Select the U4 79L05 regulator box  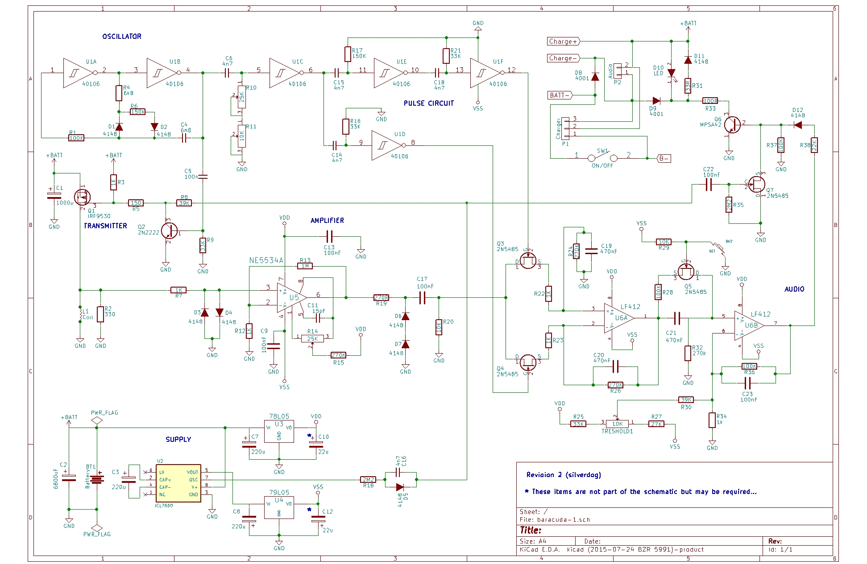pyautogui.click(x=279, y=507)
